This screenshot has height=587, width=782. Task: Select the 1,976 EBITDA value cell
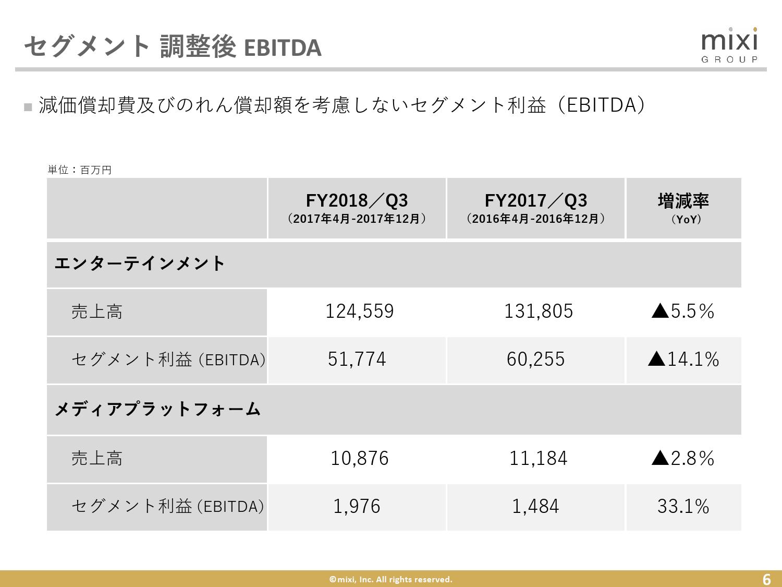click(x=357, y=507)
